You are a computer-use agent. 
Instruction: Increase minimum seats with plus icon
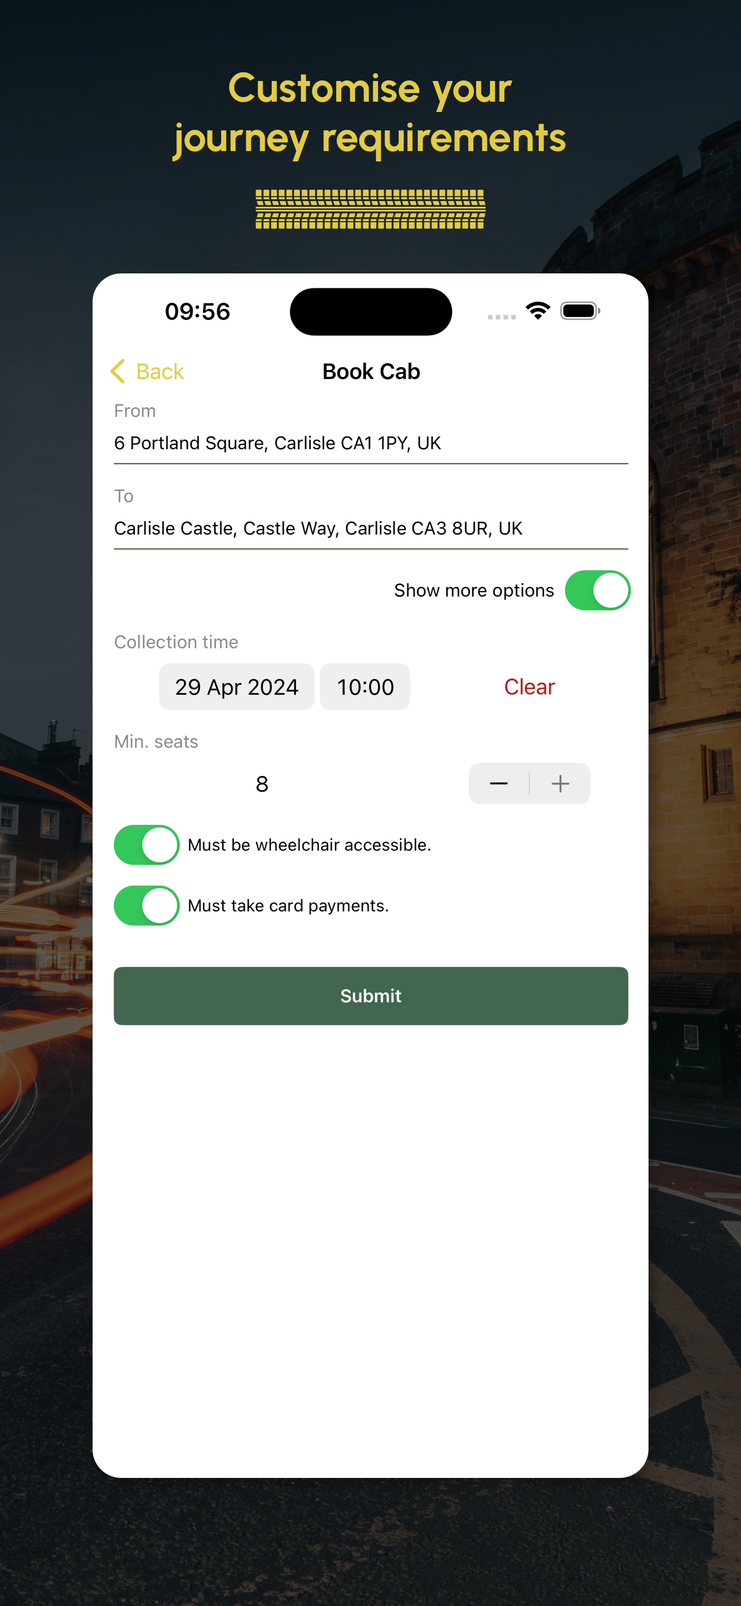[x=560, y=783]
